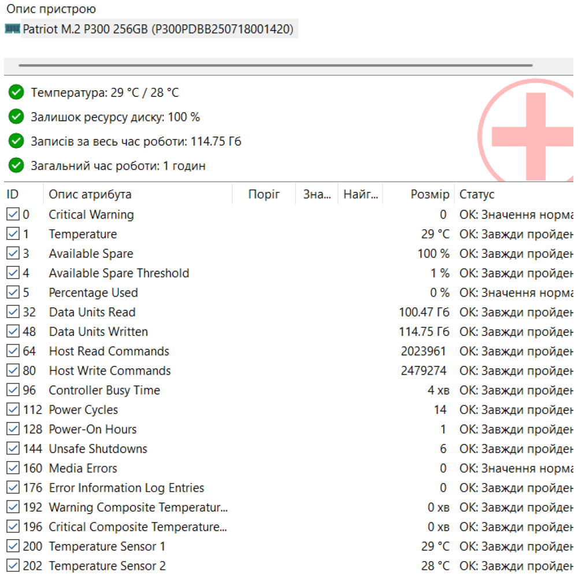Click the Статус column header
578x578 pixels.
(477, 194)
